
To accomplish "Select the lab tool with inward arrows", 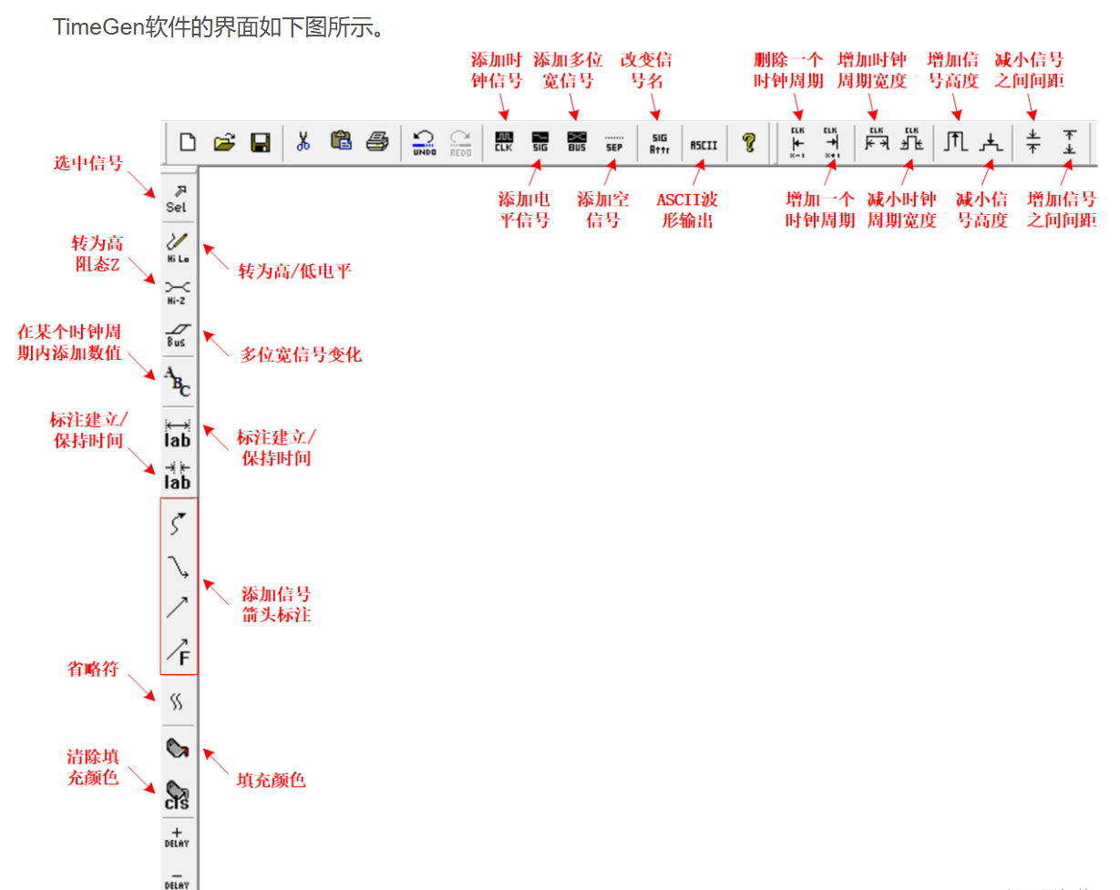I will 178,475.
